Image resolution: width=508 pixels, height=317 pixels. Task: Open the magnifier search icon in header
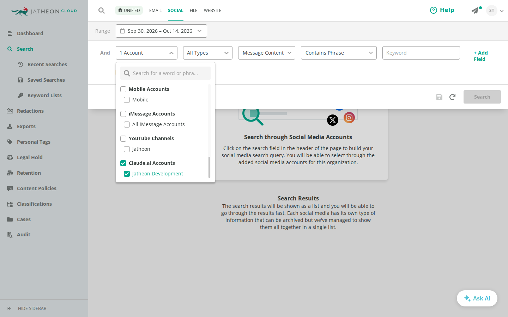coord(102,11)
